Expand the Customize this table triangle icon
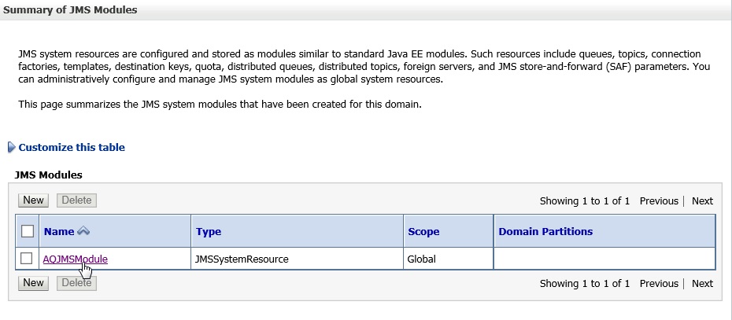The height and width of the screenshot is (320, 732). [12, 148]
